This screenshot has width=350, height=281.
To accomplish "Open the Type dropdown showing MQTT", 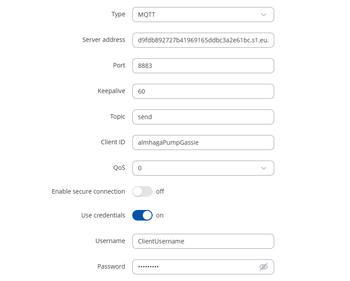I will tap(203, 15).
